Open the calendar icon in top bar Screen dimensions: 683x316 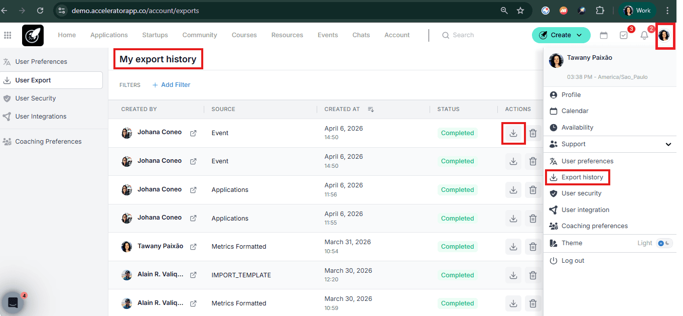[x=604, y=35]
